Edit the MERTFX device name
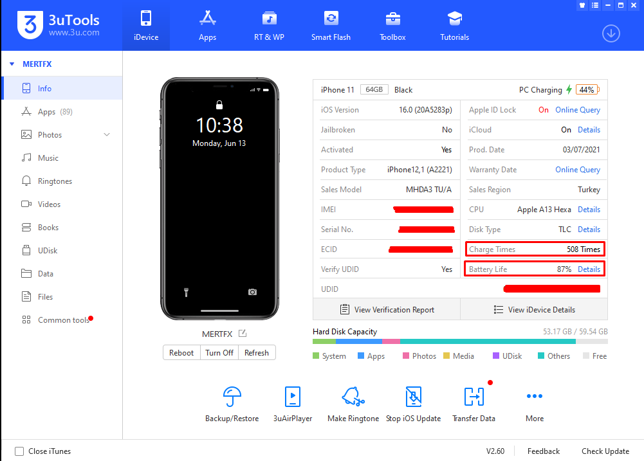This screenshot has height=461, width=644. click(243, 333)
